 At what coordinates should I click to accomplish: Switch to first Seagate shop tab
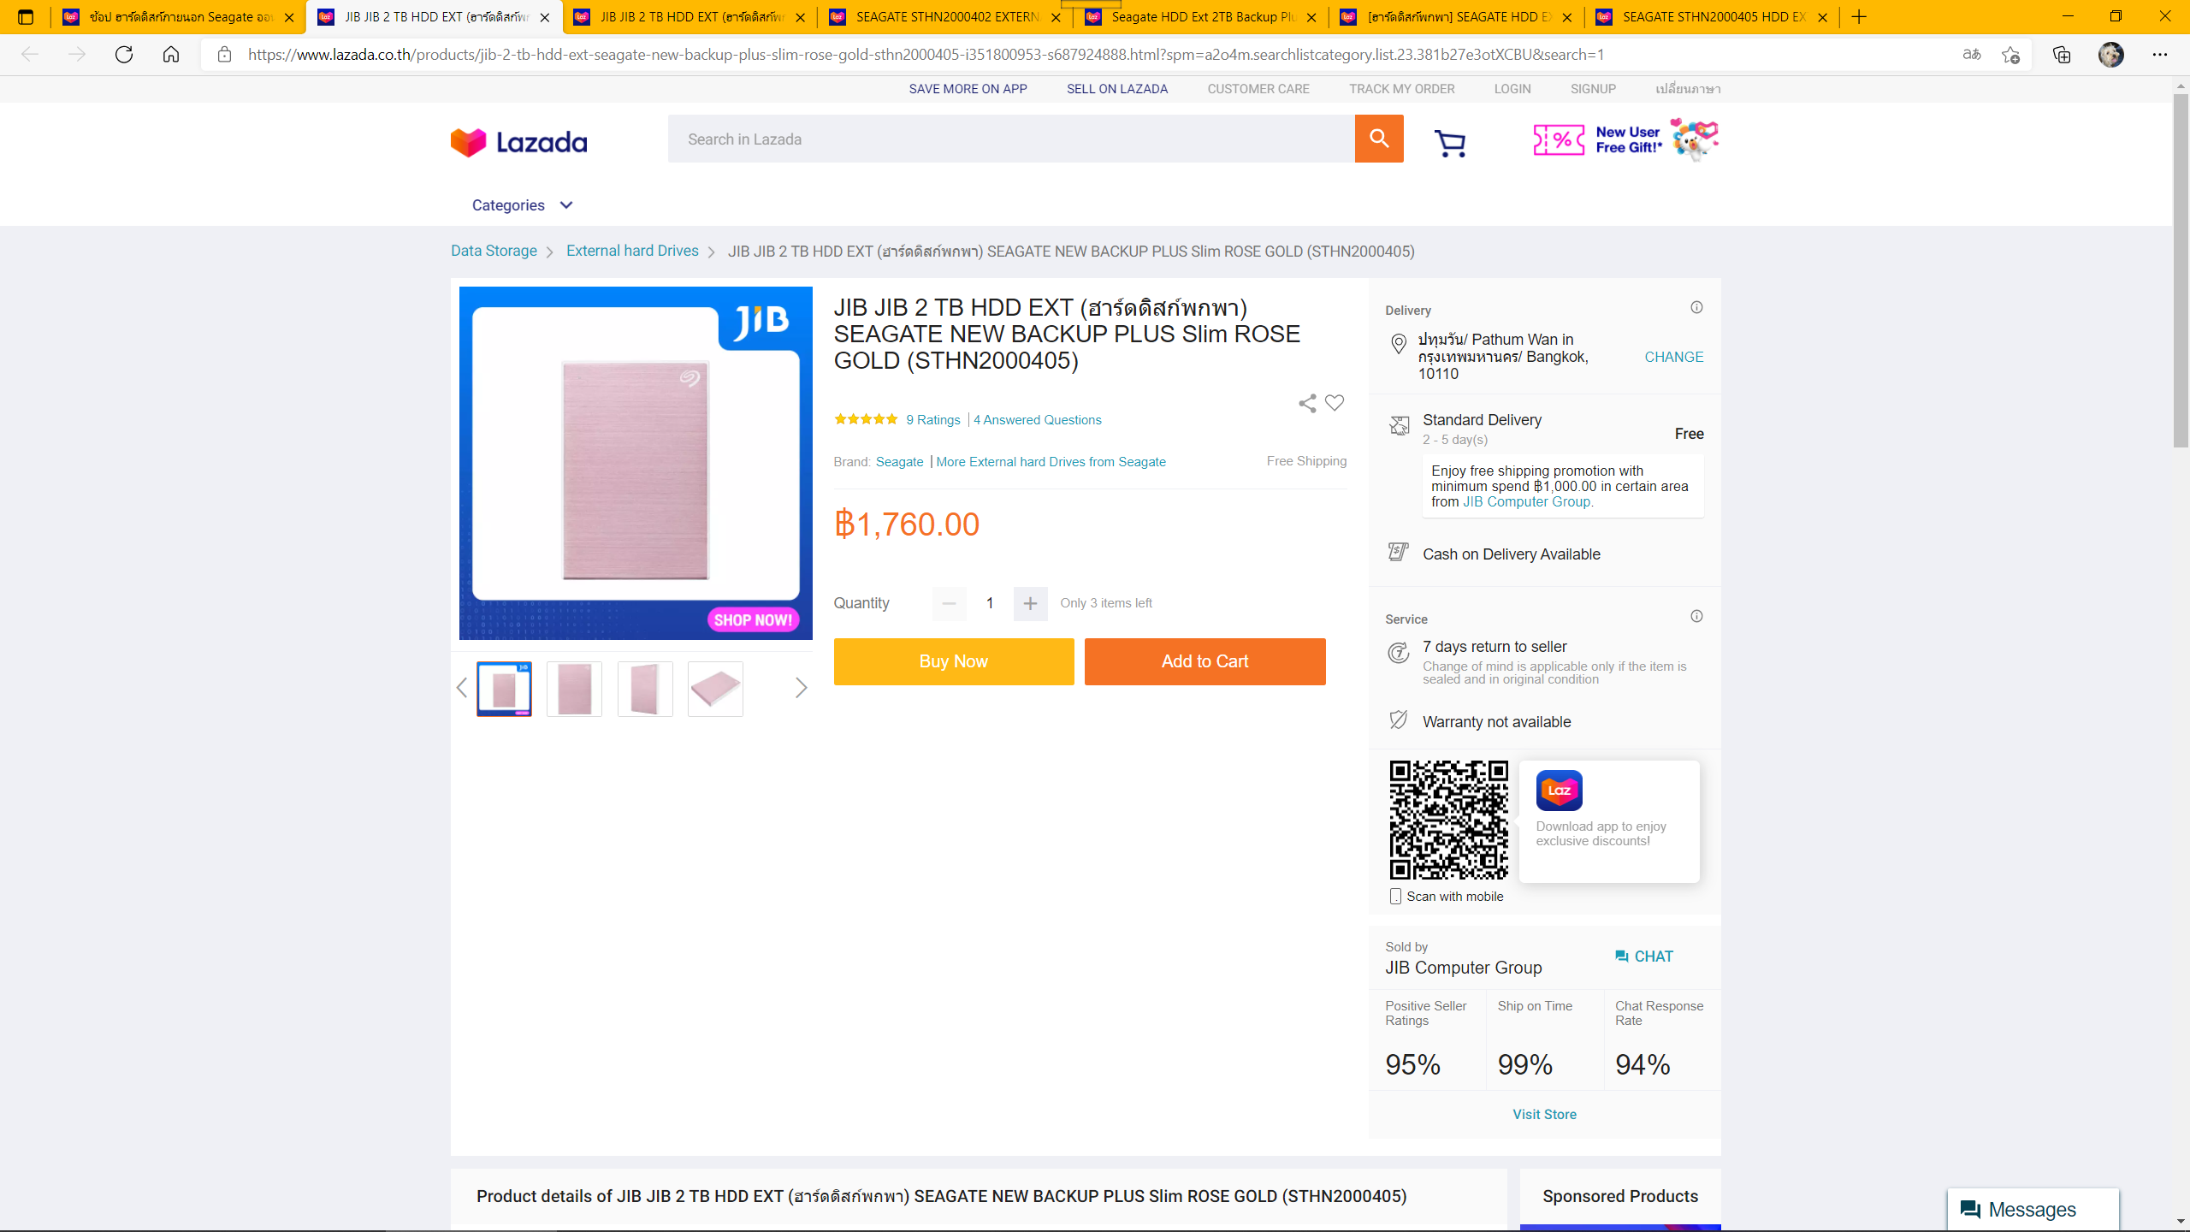(178, 17)
